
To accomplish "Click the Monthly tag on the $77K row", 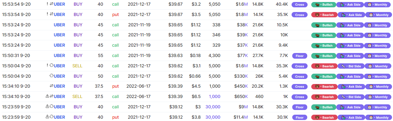I will pyautogui.click(x=378, y=56).
